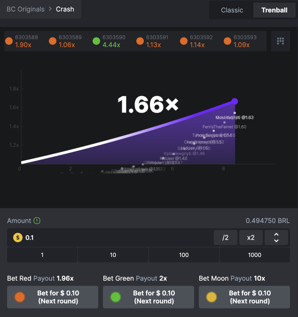Open the round history grid icon

point(281,41)
